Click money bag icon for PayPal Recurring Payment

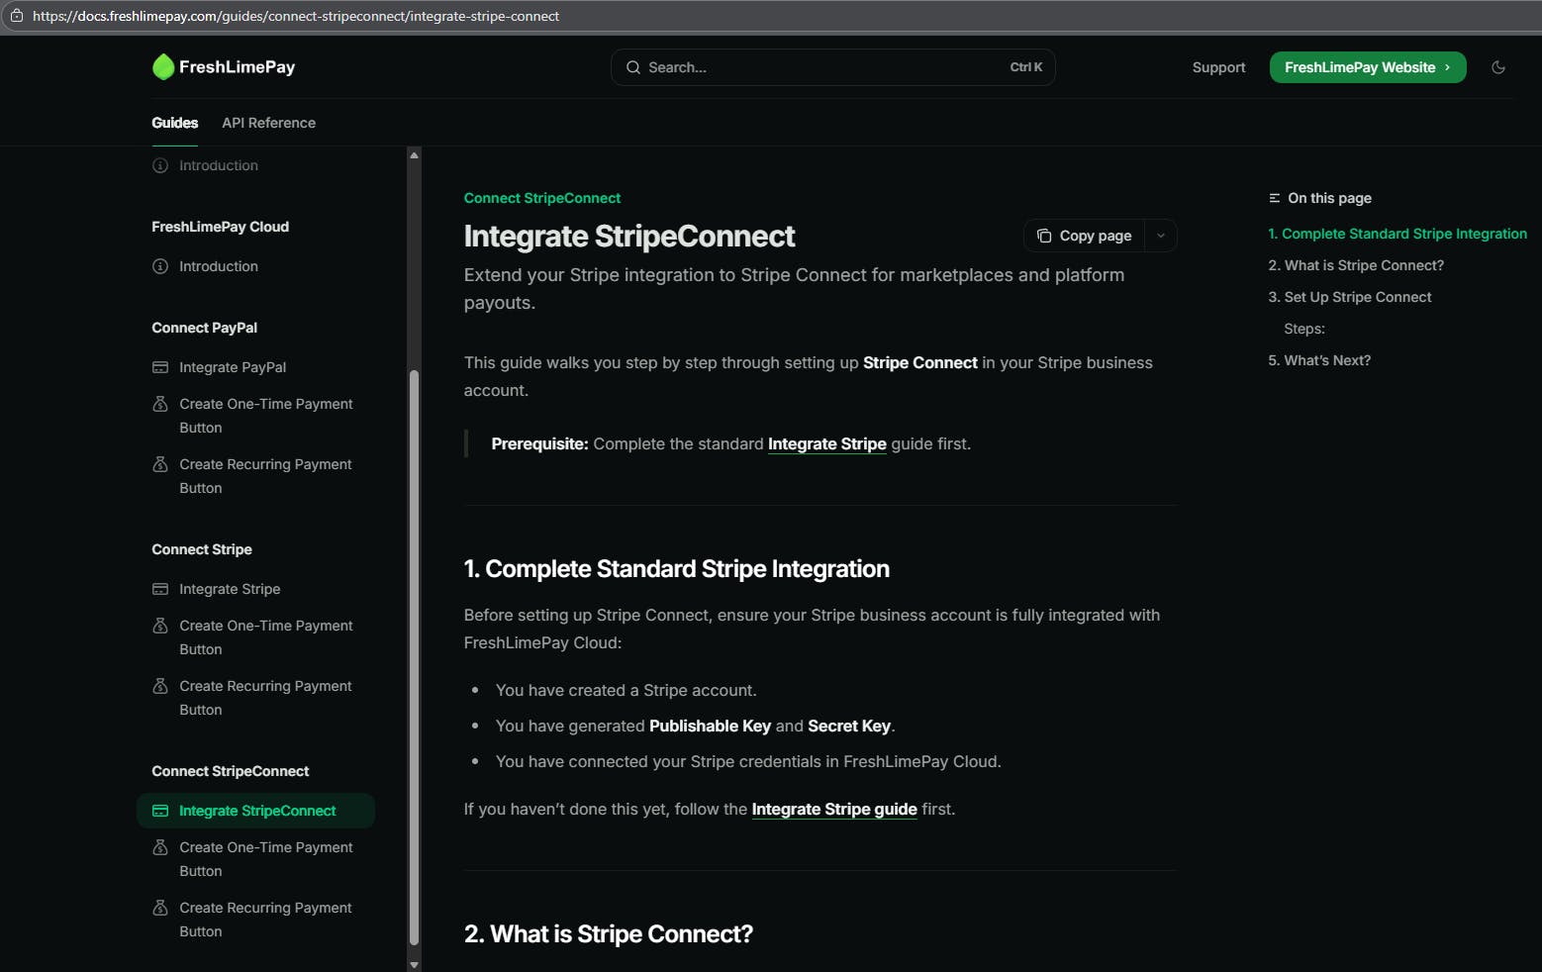coord(160,464)
